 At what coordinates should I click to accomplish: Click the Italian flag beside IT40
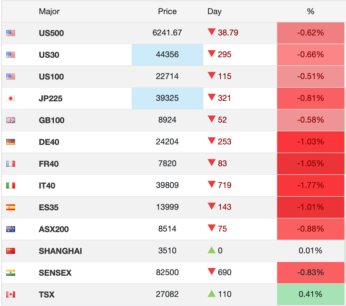pyautogui.click(x=11, y=186)
